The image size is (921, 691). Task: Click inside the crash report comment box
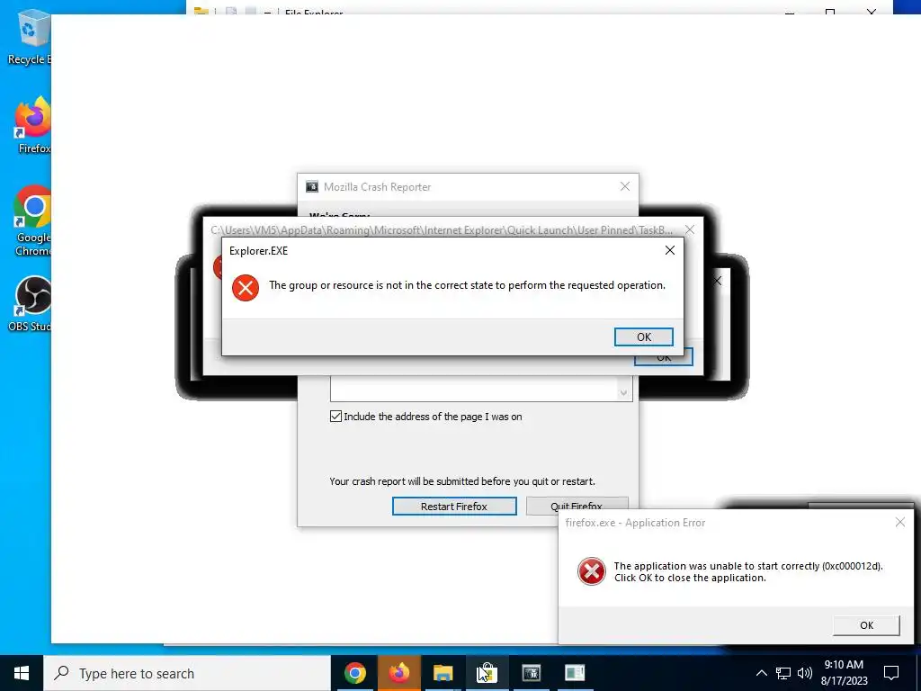(x=475, y=389)
